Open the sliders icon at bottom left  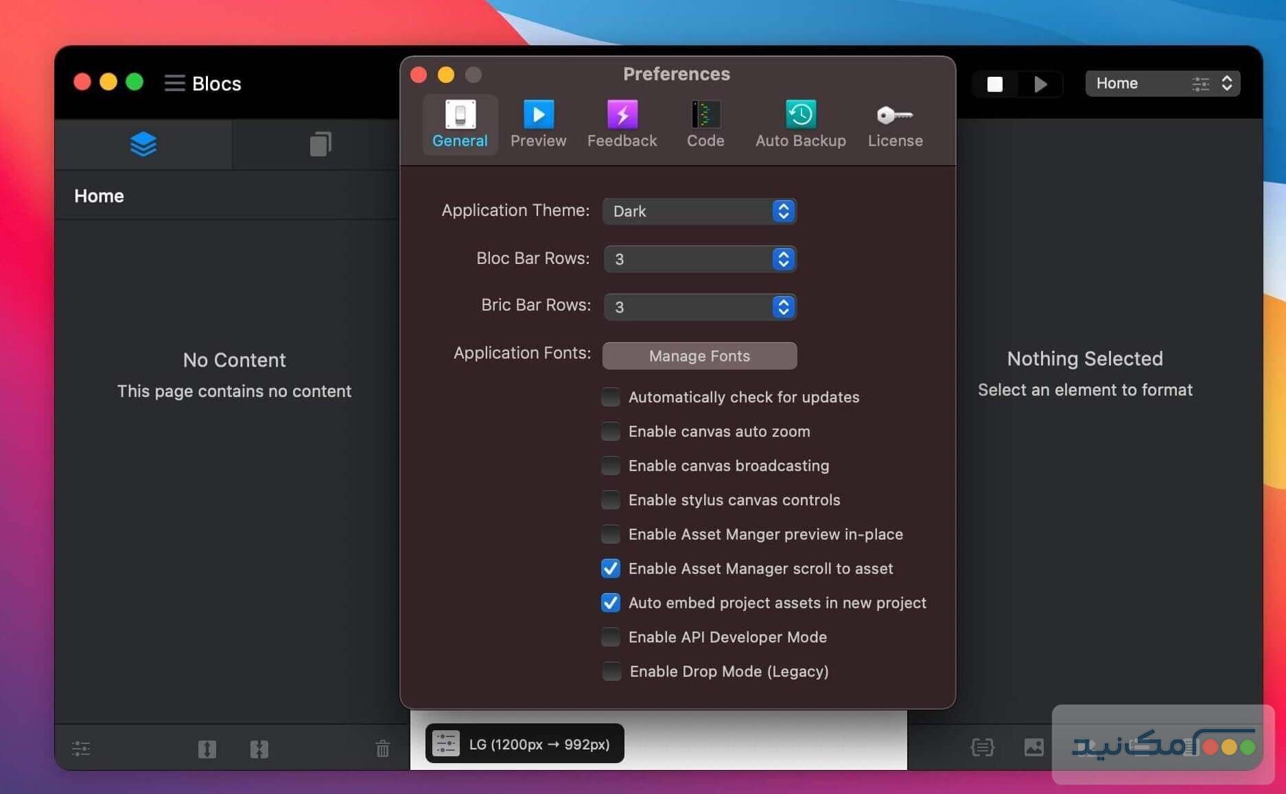81,748
